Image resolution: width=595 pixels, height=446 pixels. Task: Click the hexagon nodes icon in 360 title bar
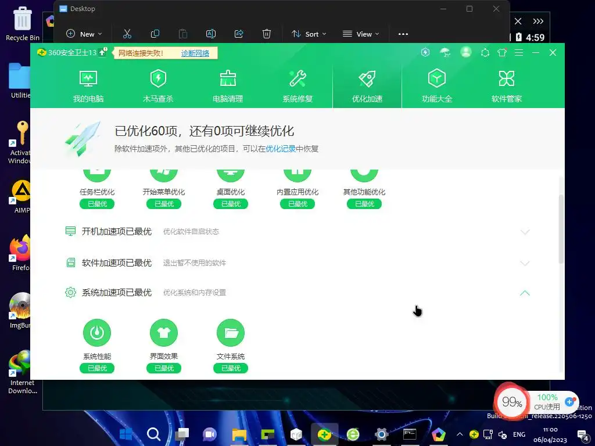(485, 53)
